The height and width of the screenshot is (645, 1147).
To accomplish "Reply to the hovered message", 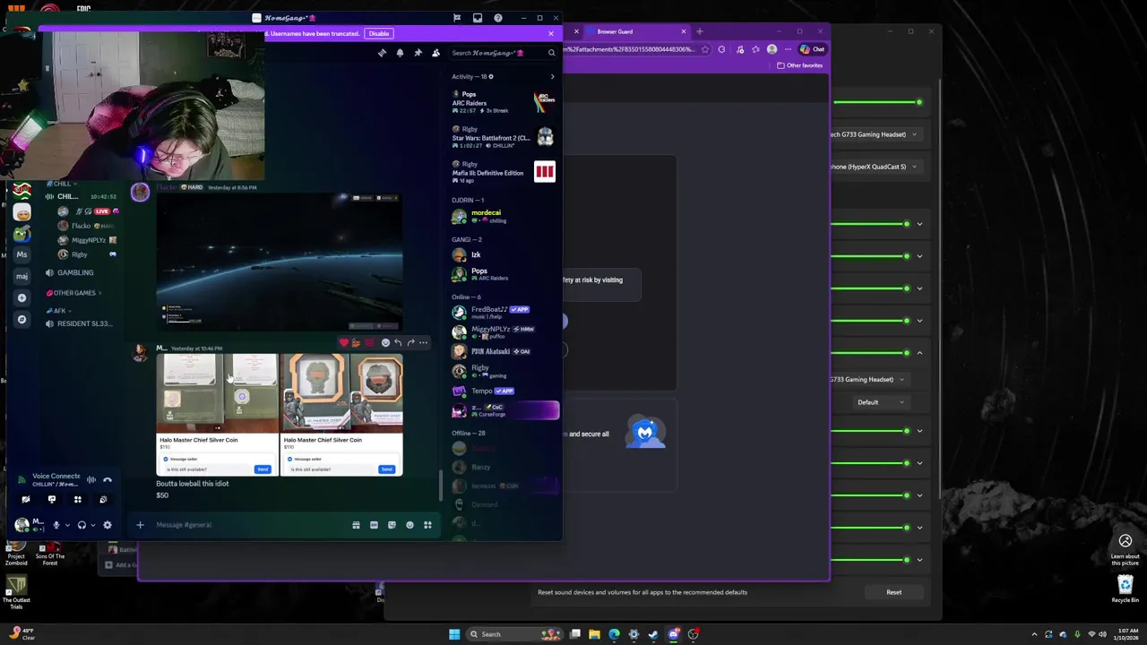I will pos(398,342).
